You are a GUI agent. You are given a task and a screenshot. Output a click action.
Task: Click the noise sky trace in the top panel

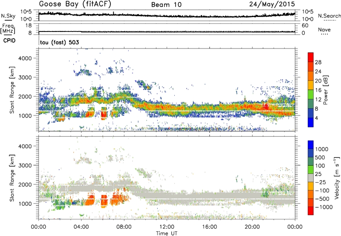coord(167,15)
